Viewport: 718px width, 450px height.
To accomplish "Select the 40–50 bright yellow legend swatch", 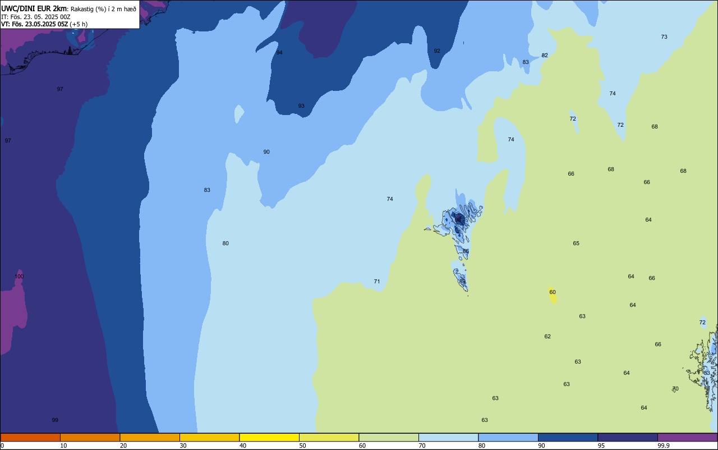I will (x=269, y=437).
